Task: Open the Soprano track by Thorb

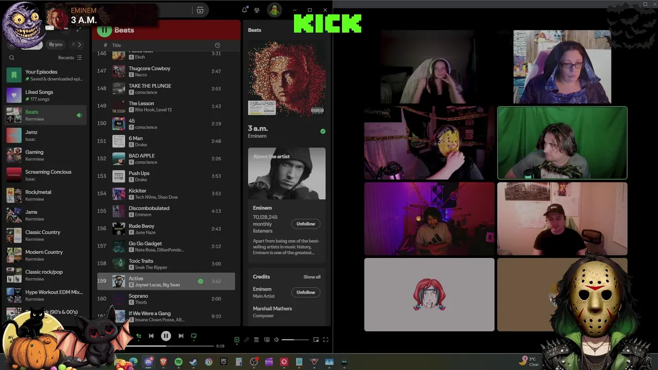Action: click(x=166, y=299)
